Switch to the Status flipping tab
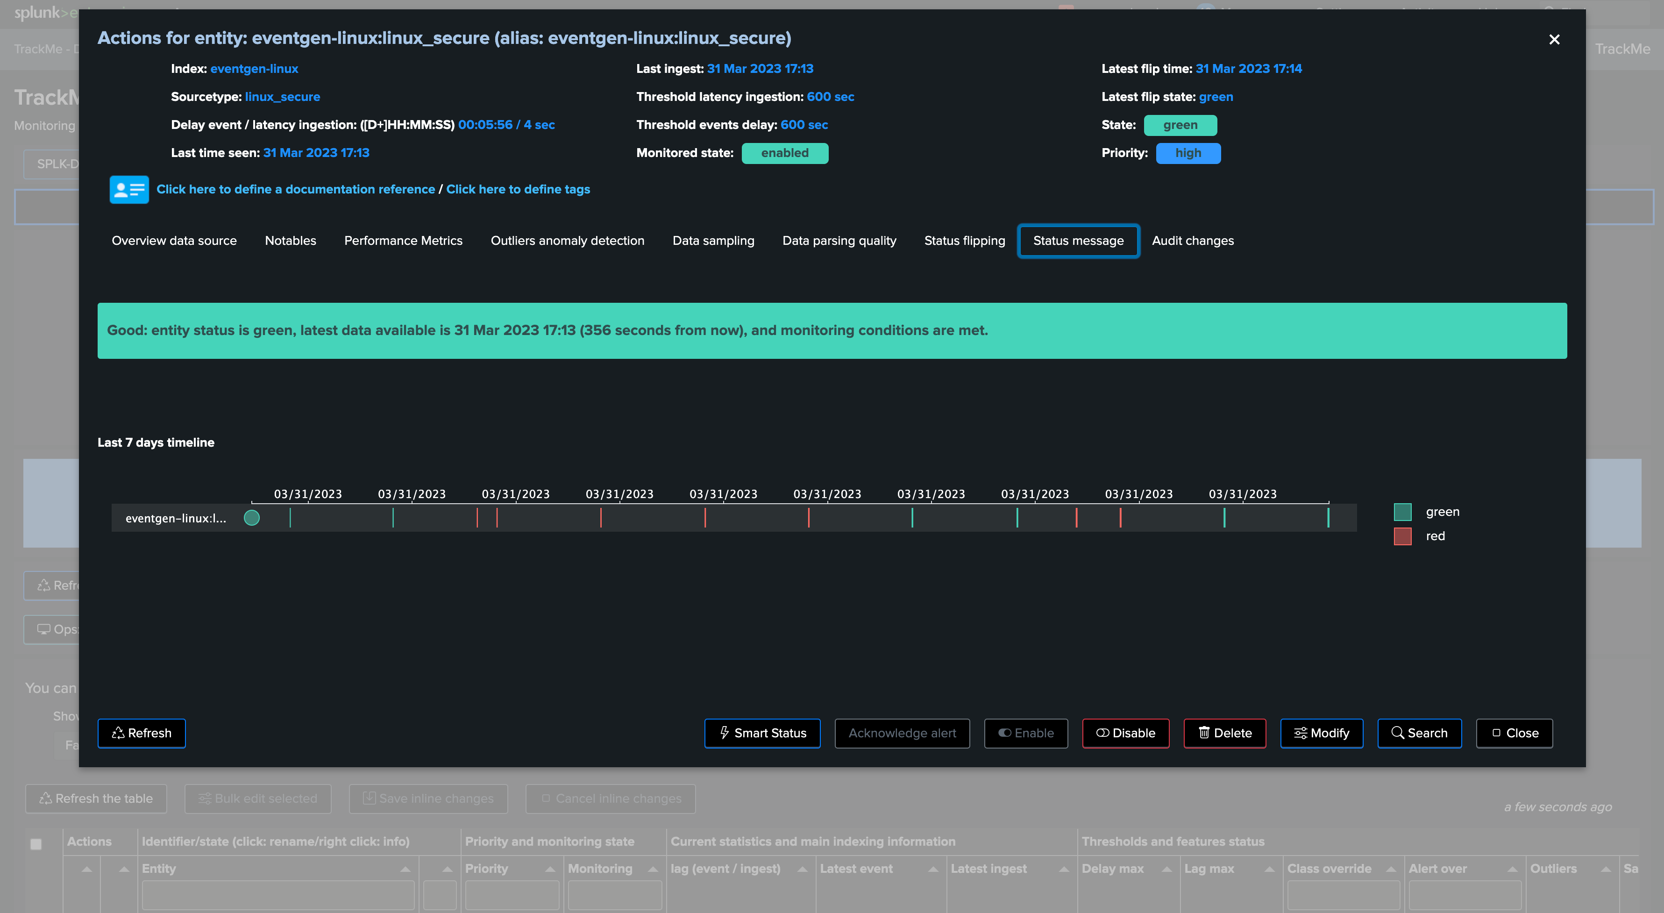 click(x=964, y=240)
